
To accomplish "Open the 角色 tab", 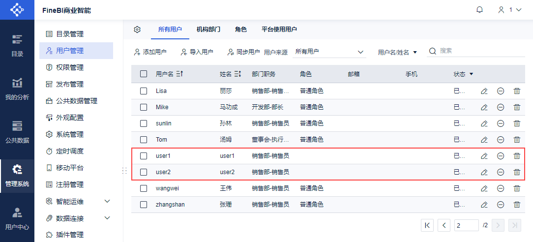I will [x=241, y=30].
